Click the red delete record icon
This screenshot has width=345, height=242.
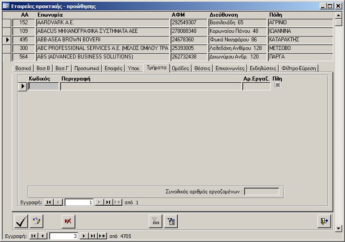[x=69, y=221]
